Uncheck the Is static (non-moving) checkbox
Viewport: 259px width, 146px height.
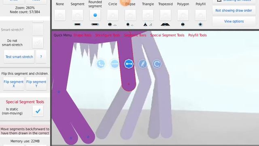coord(38,111)
